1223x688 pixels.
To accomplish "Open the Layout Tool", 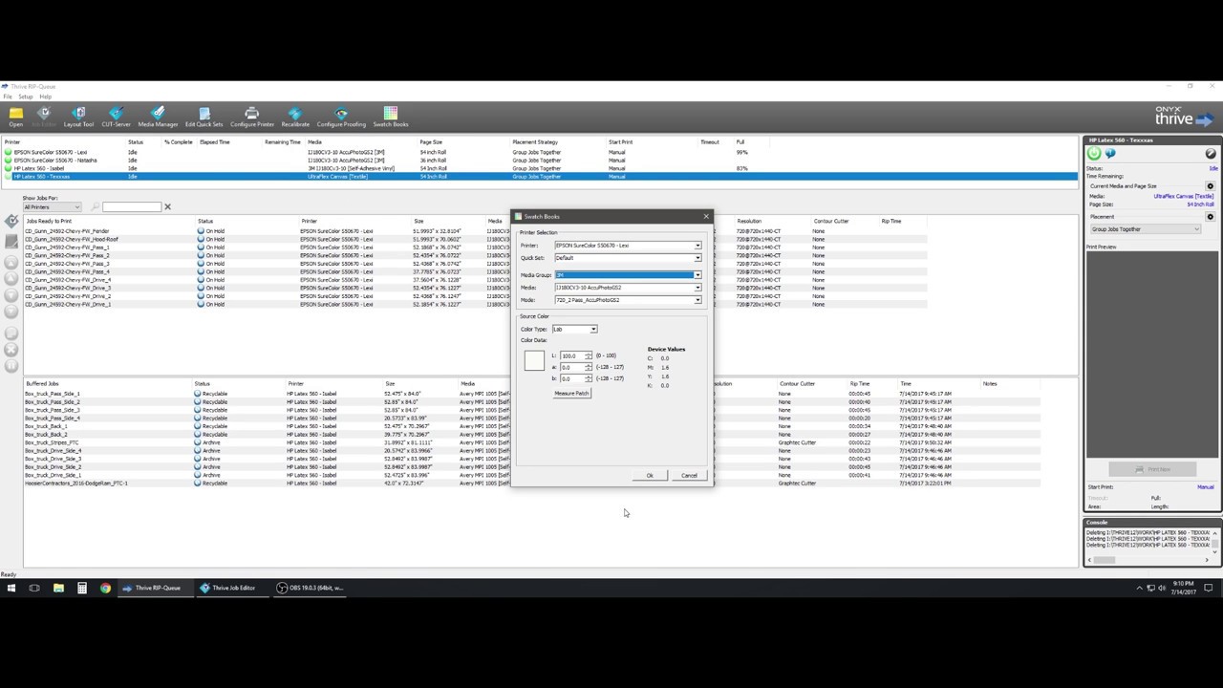I will (x=78, y=117).
